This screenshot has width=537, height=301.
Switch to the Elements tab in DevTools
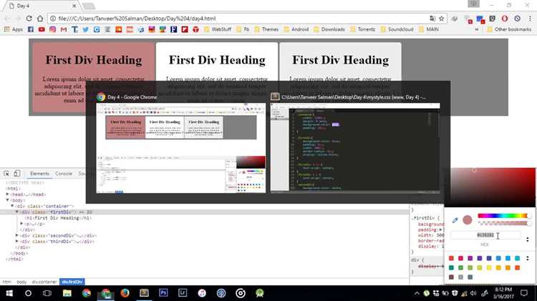point(39,174)
